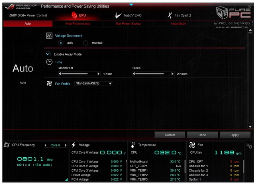Switch to Max Power Saving tab

[x=128, y=24]
